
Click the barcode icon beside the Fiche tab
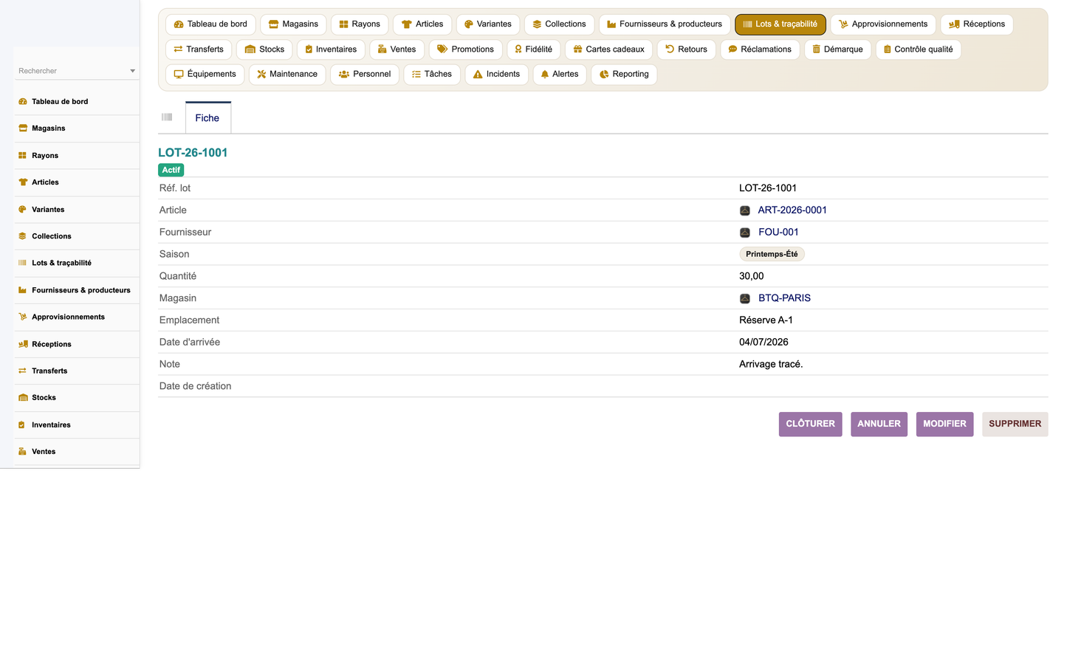click(x=167, y=117)
